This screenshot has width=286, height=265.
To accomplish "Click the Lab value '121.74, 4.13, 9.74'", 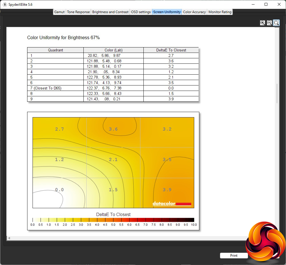I will [104, 83].
